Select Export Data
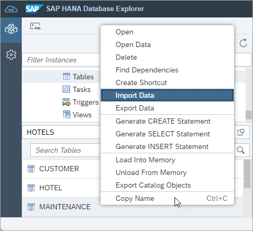The width and height of the screenshot is (253, 231). pos(167,108)
